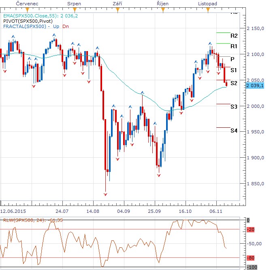The height and width of the screenshot is (270, 269).
Task: Click the orange marker under Červenec
Action: [27, 9]
